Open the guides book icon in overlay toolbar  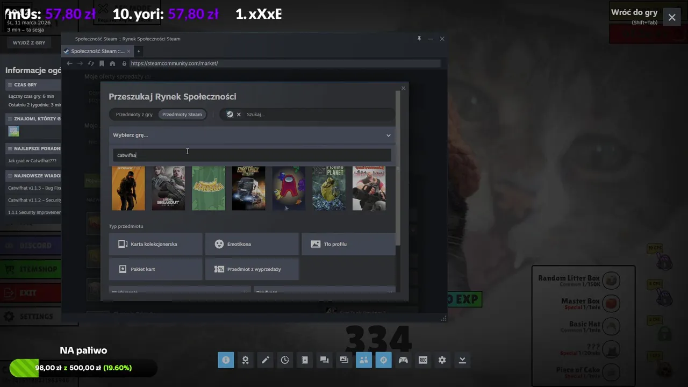305,360
